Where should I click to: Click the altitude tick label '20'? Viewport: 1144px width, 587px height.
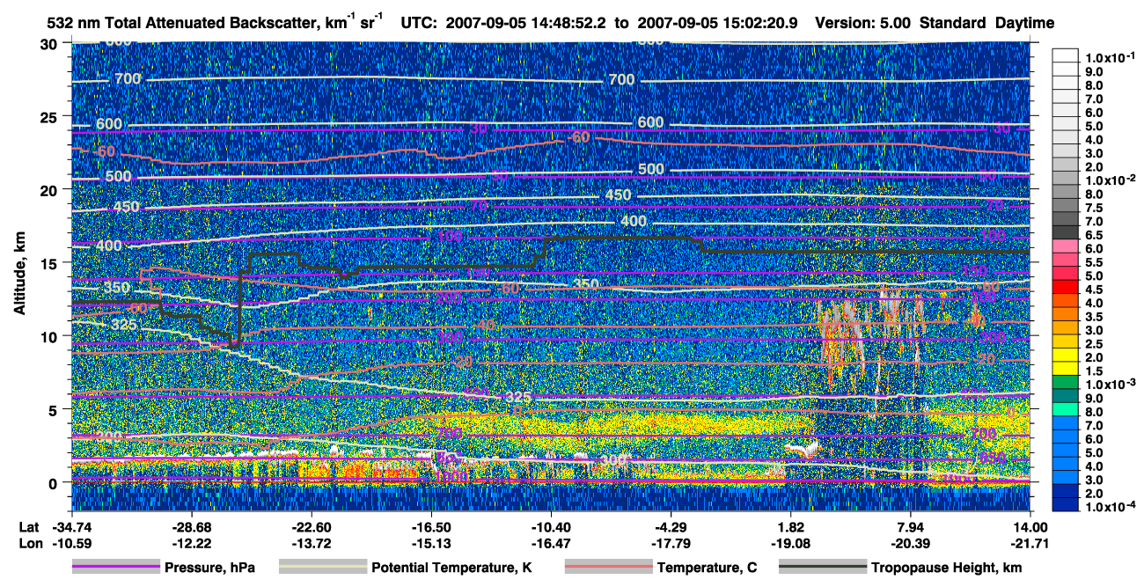[x=51, y=189]
